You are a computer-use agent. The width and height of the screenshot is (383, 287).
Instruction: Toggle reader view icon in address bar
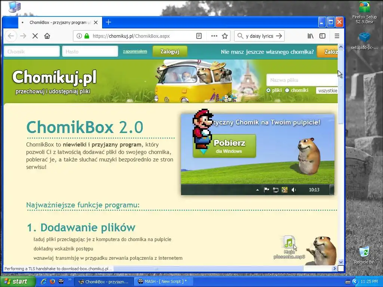coord(199,36)
